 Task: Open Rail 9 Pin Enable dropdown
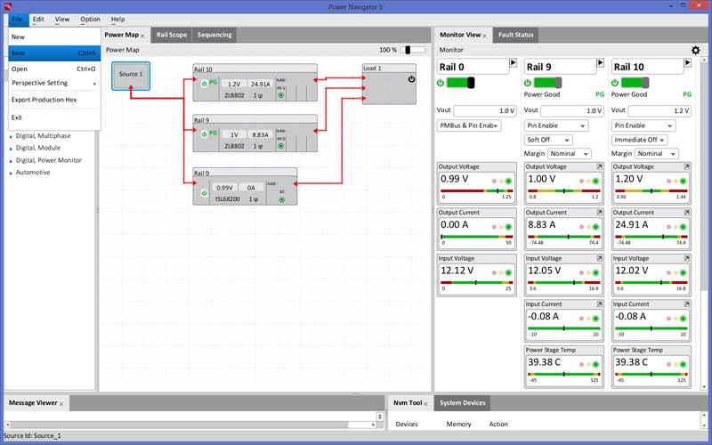point(556,125)
